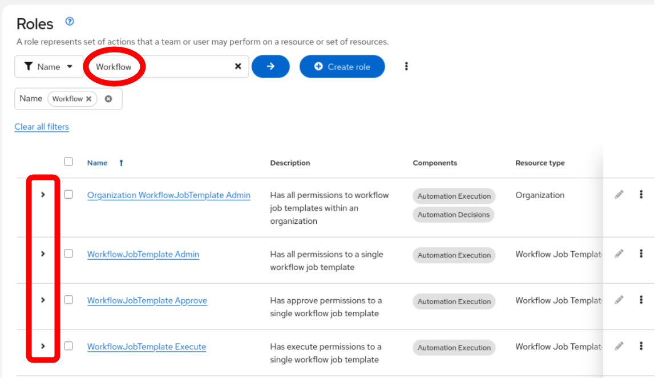655x378 pixels.
Task: Click the 'Has execute permissions' description text
Action: coord(325,353)
